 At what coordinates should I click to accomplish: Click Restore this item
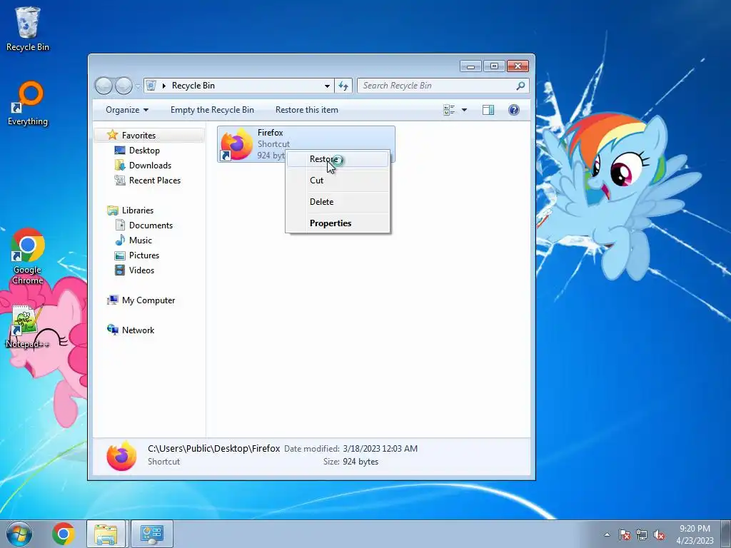[307, 110]
